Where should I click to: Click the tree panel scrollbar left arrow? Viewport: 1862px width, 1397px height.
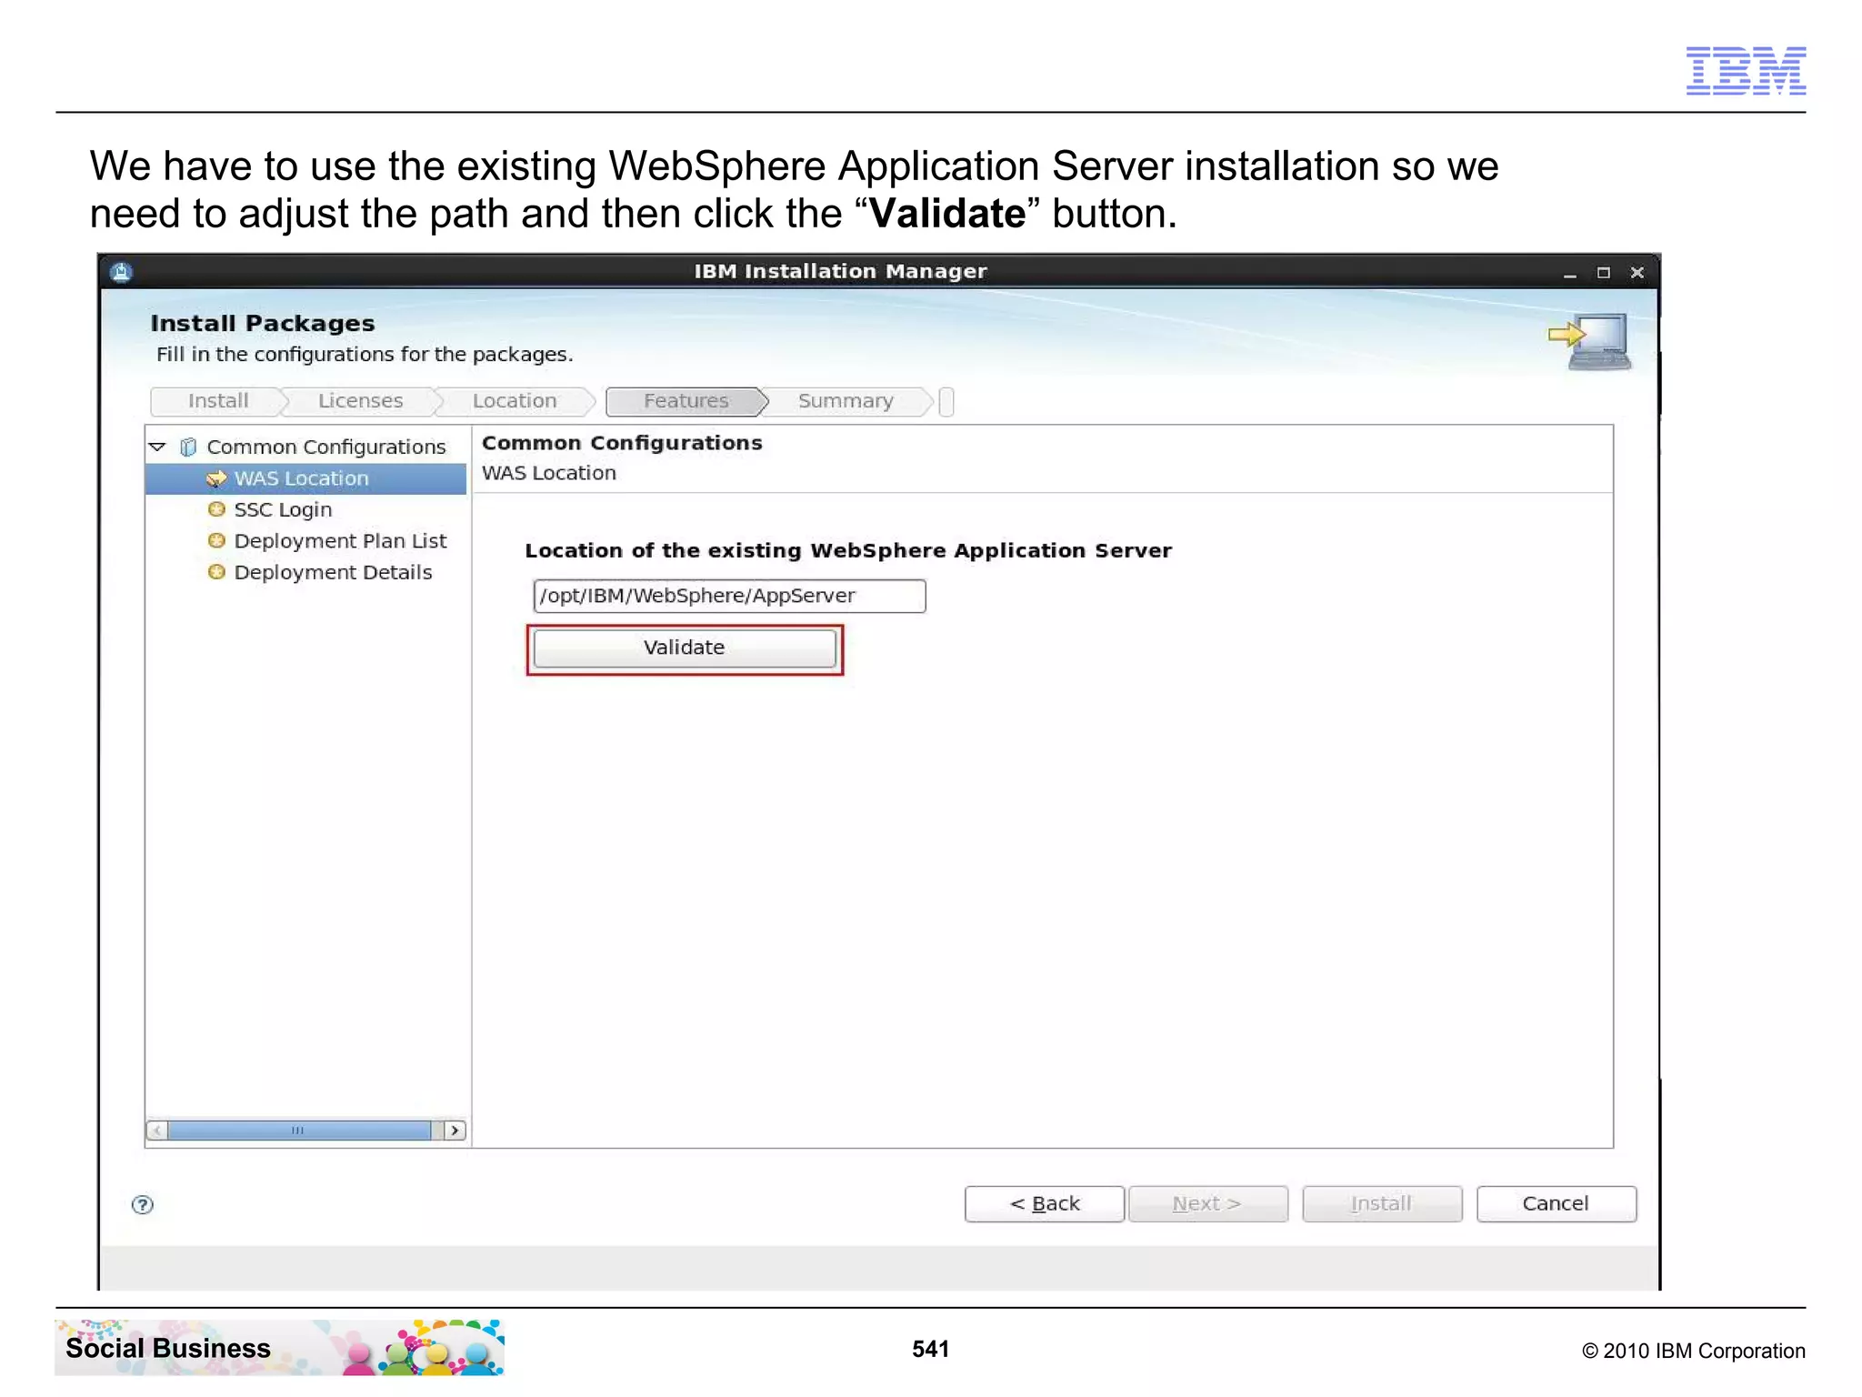coord(157,1130)
